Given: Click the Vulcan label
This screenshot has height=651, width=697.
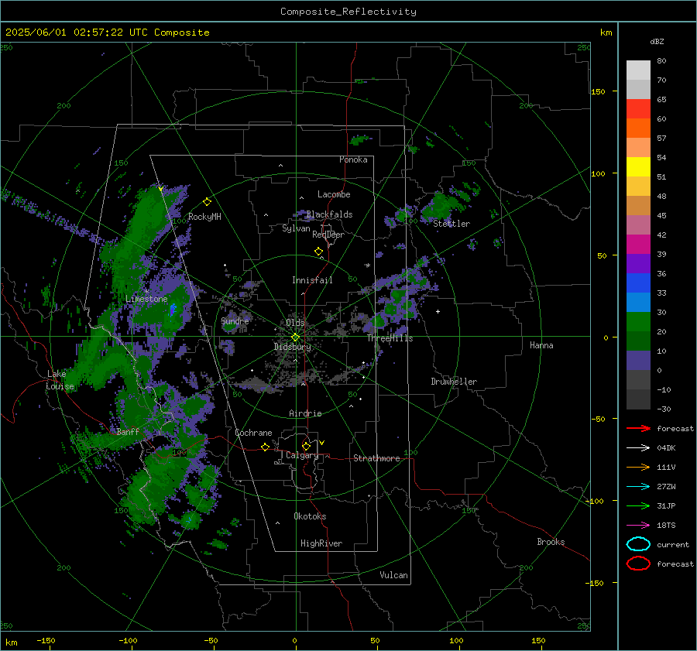Looking at the screenshot, I should point(393,575).
